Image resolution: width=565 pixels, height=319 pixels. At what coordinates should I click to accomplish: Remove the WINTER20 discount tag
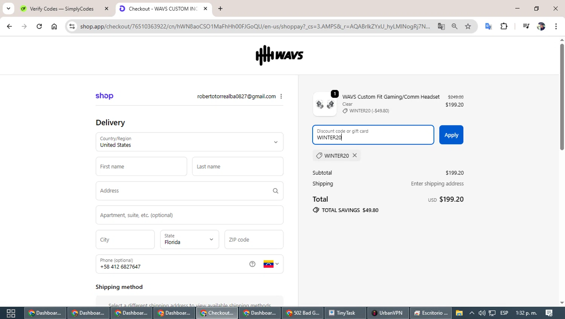355,156
